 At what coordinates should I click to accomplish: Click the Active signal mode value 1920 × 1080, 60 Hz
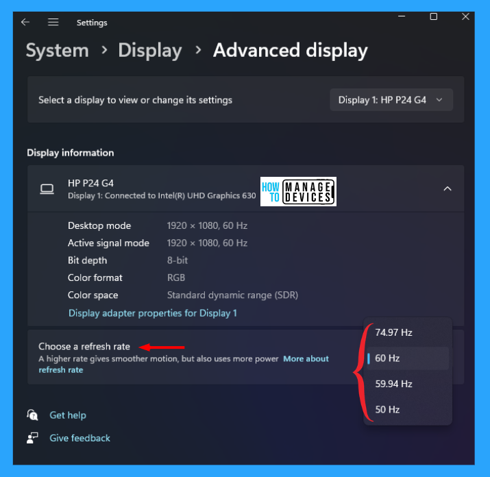click(x=207, y=243)
